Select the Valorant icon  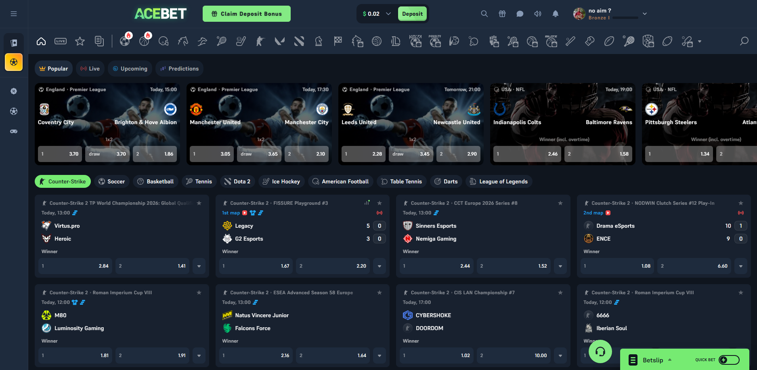pos(280,41)
